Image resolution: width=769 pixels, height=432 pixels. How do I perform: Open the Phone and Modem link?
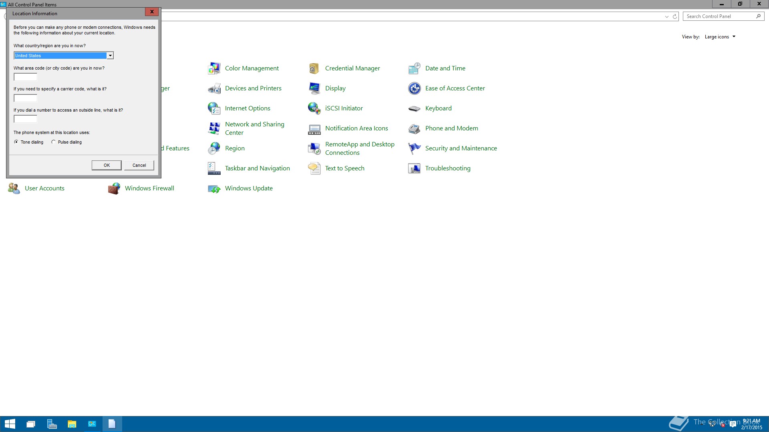click(452, 128)
